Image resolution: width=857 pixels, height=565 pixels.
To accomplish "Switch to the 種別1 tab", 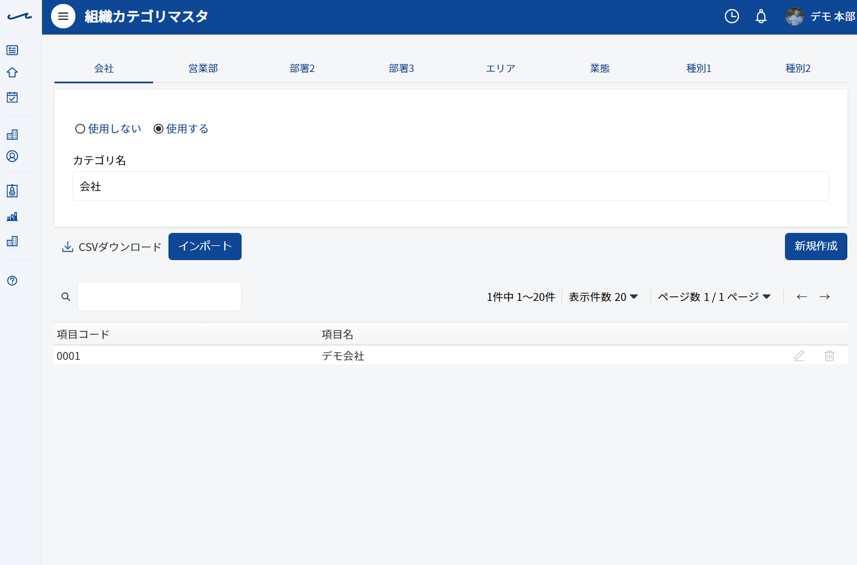I will click(699, 68).
